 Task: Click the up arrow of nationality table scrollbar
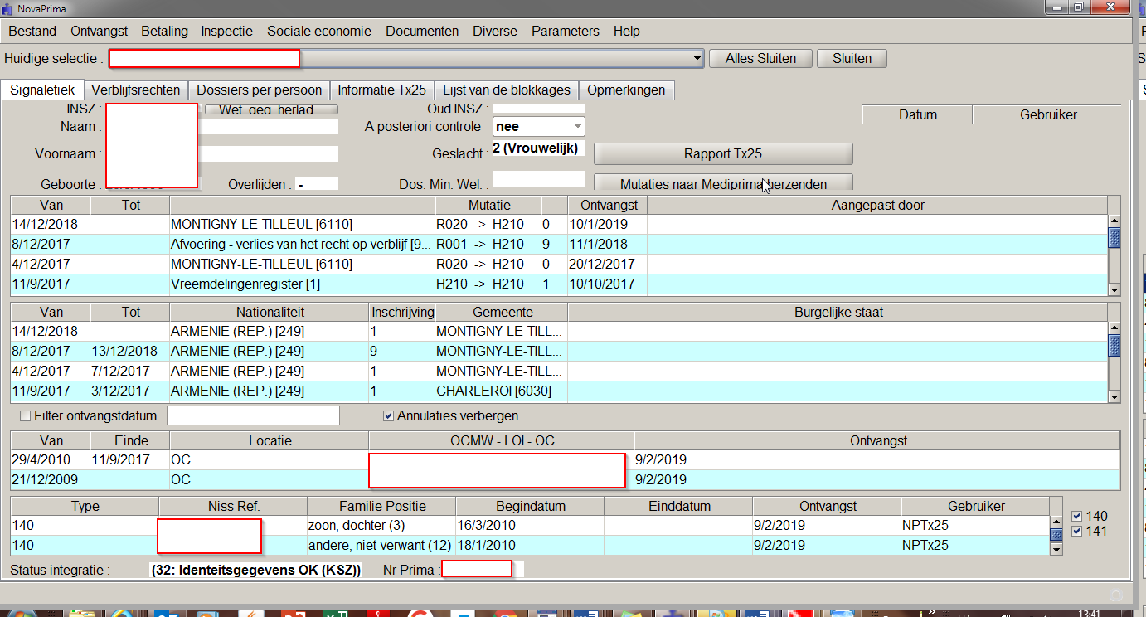tap(1114, 328)
